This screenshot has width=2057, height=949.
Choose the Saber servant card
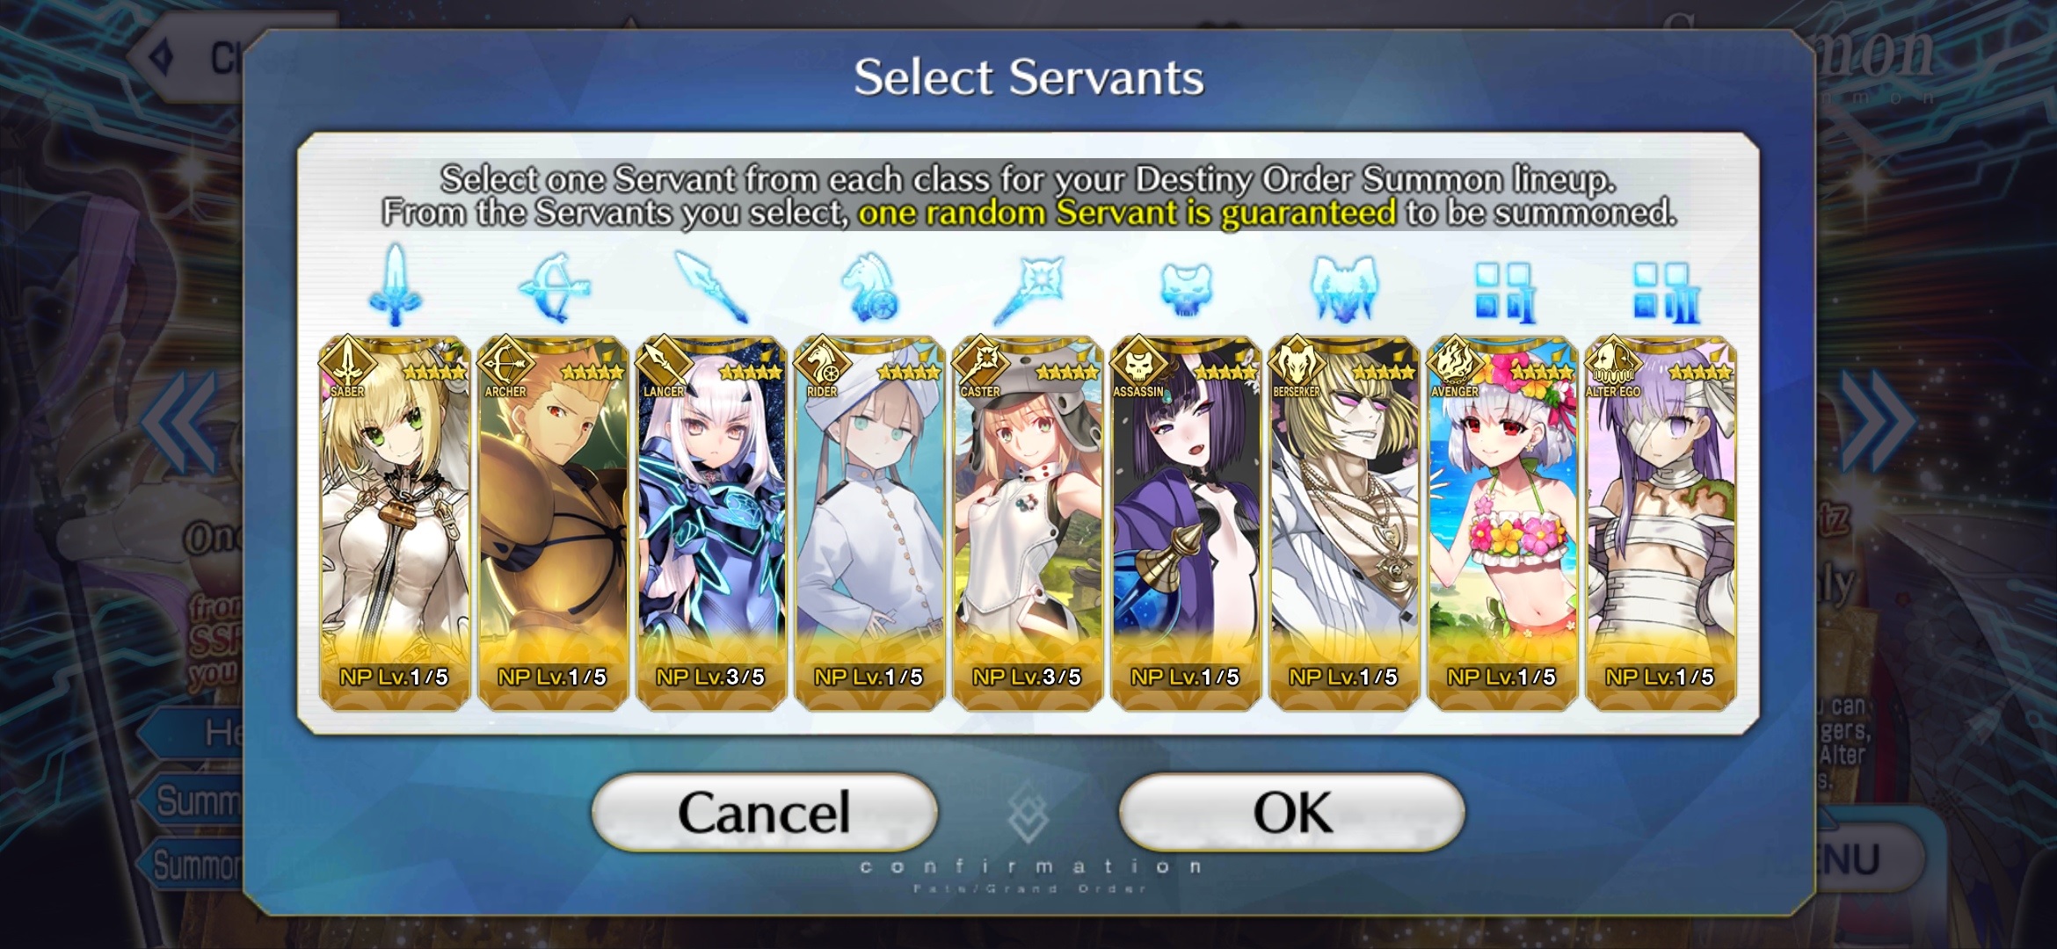pyautogui.click(x=396, y=523)
